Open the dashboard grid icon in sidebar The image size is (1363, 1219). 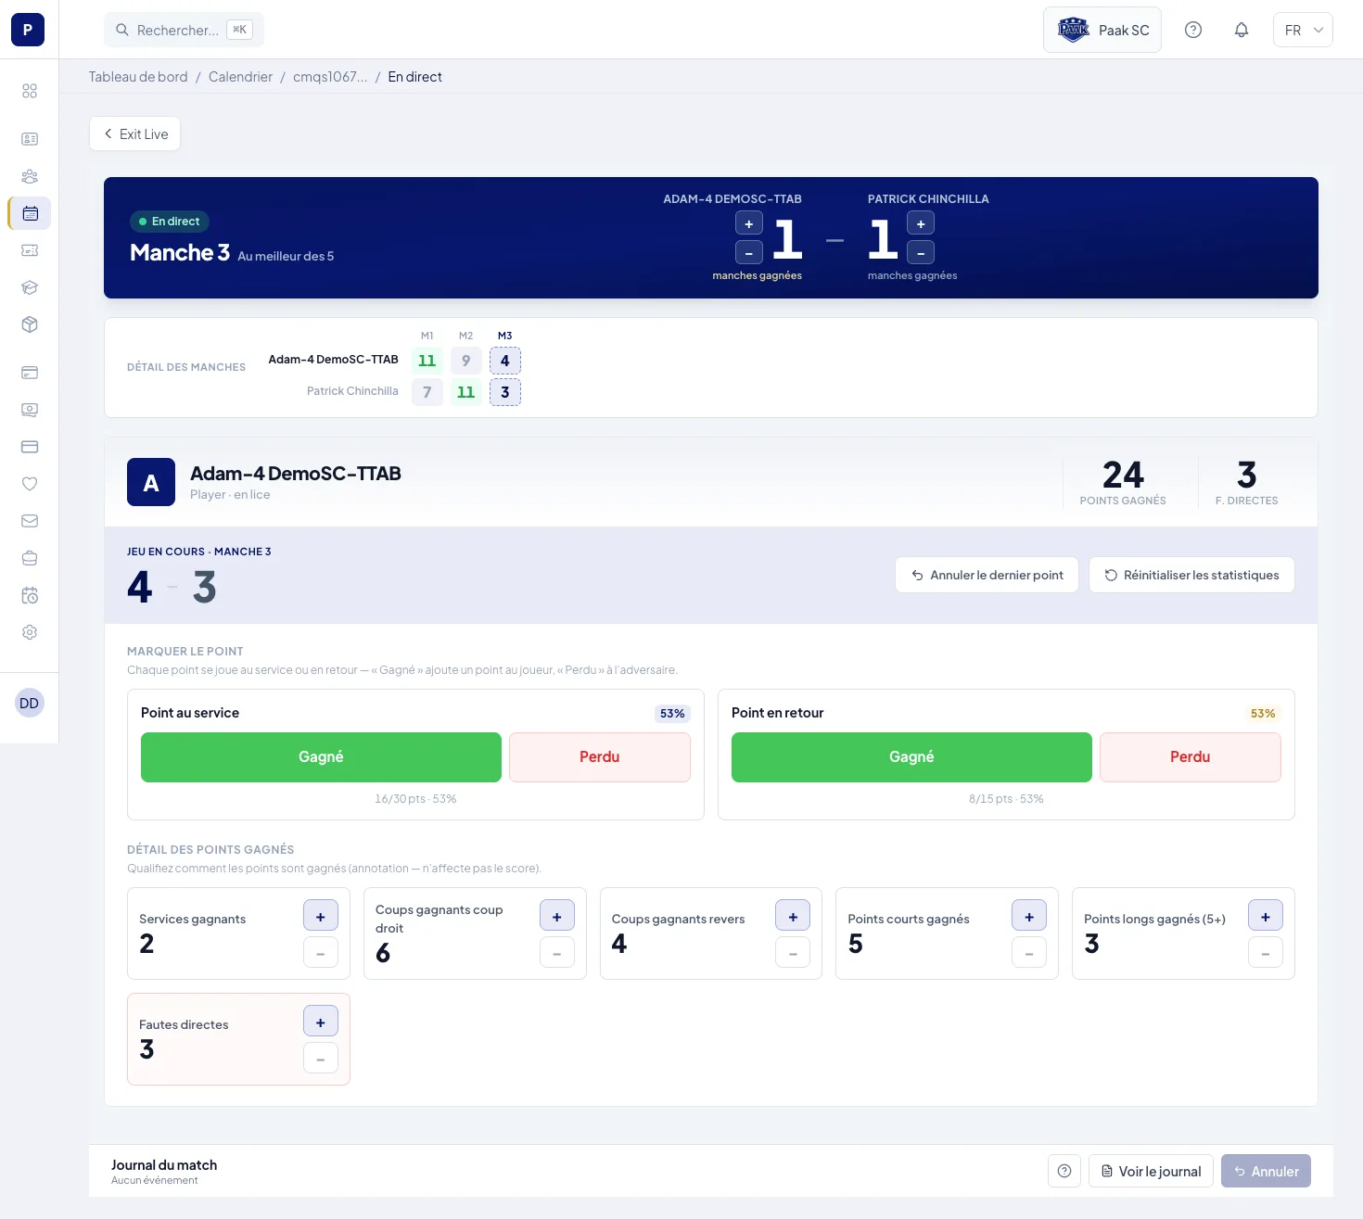tap(30, 91)
